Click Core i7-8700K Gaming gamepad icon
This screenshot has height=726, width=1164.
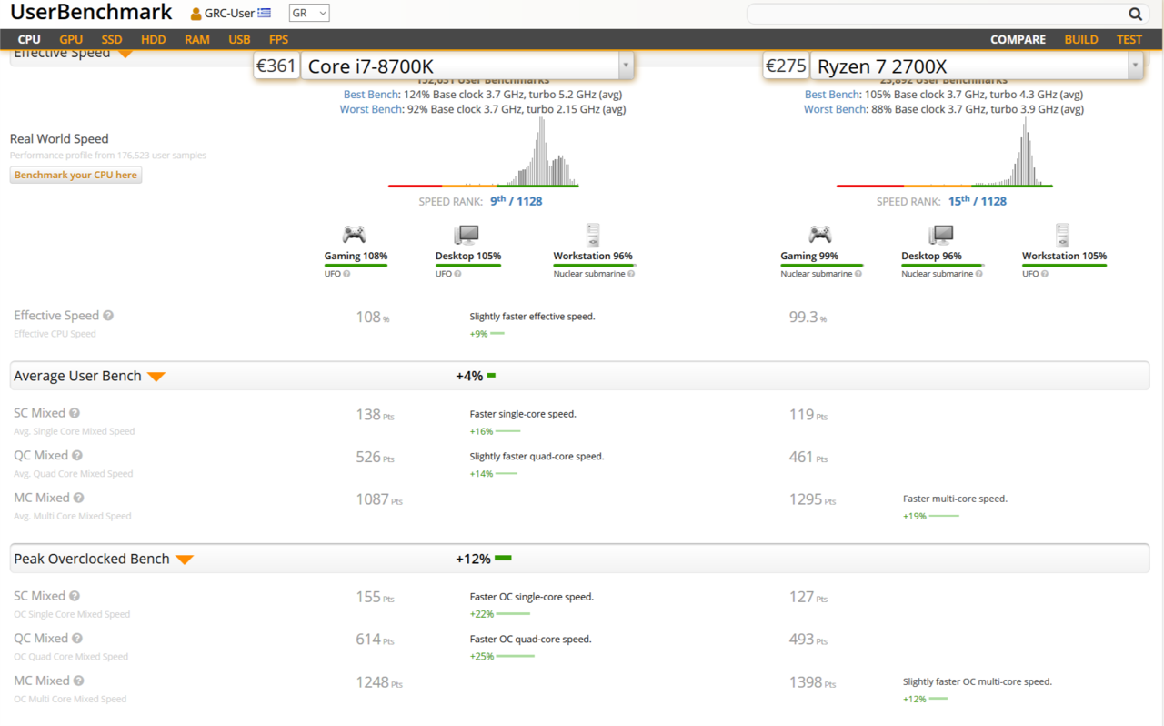354,235
